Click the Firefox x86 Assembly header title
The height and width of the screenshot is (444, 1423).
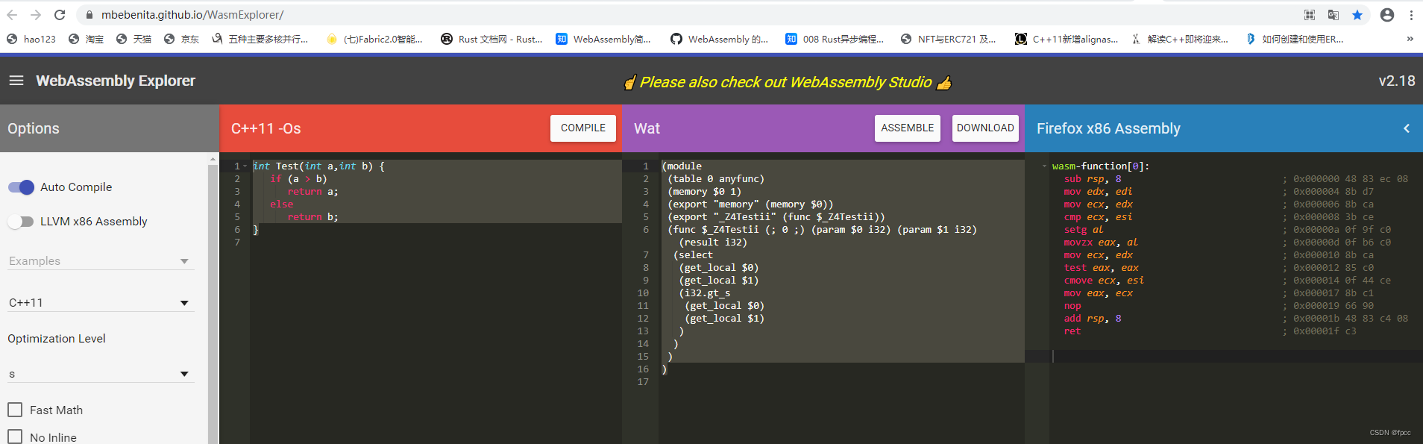tap(1108, 128)
